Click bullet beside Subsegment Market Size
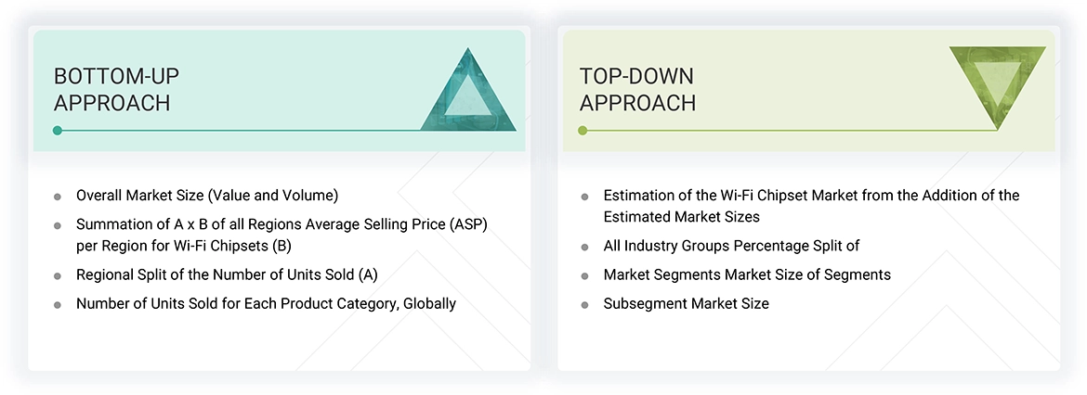Screen dimensions: 1087x395 pos(584,304)
